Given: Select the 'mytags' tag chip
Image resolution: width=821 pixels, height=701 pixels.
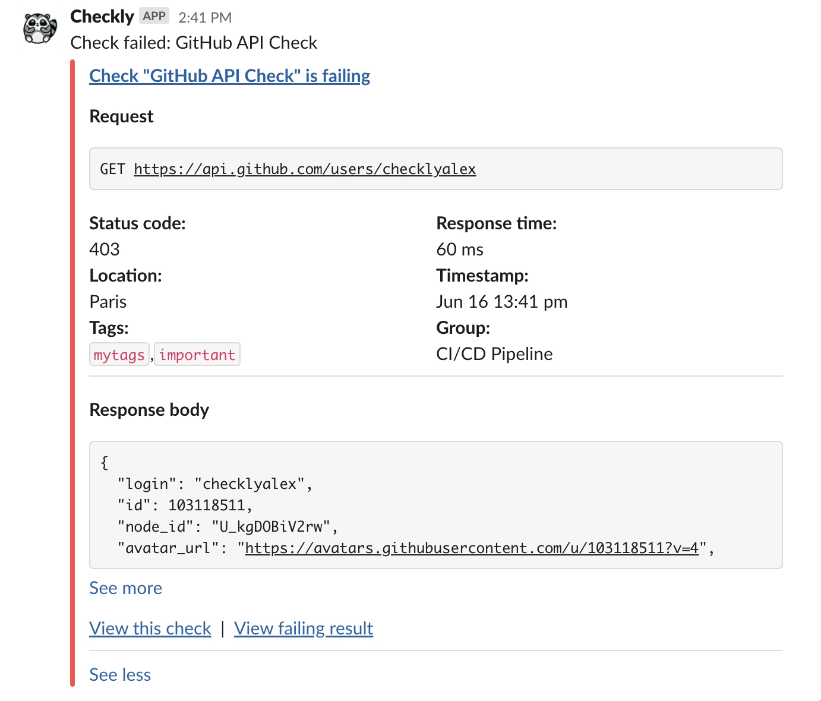Looking at the screenshot, I should coord(119,354).
